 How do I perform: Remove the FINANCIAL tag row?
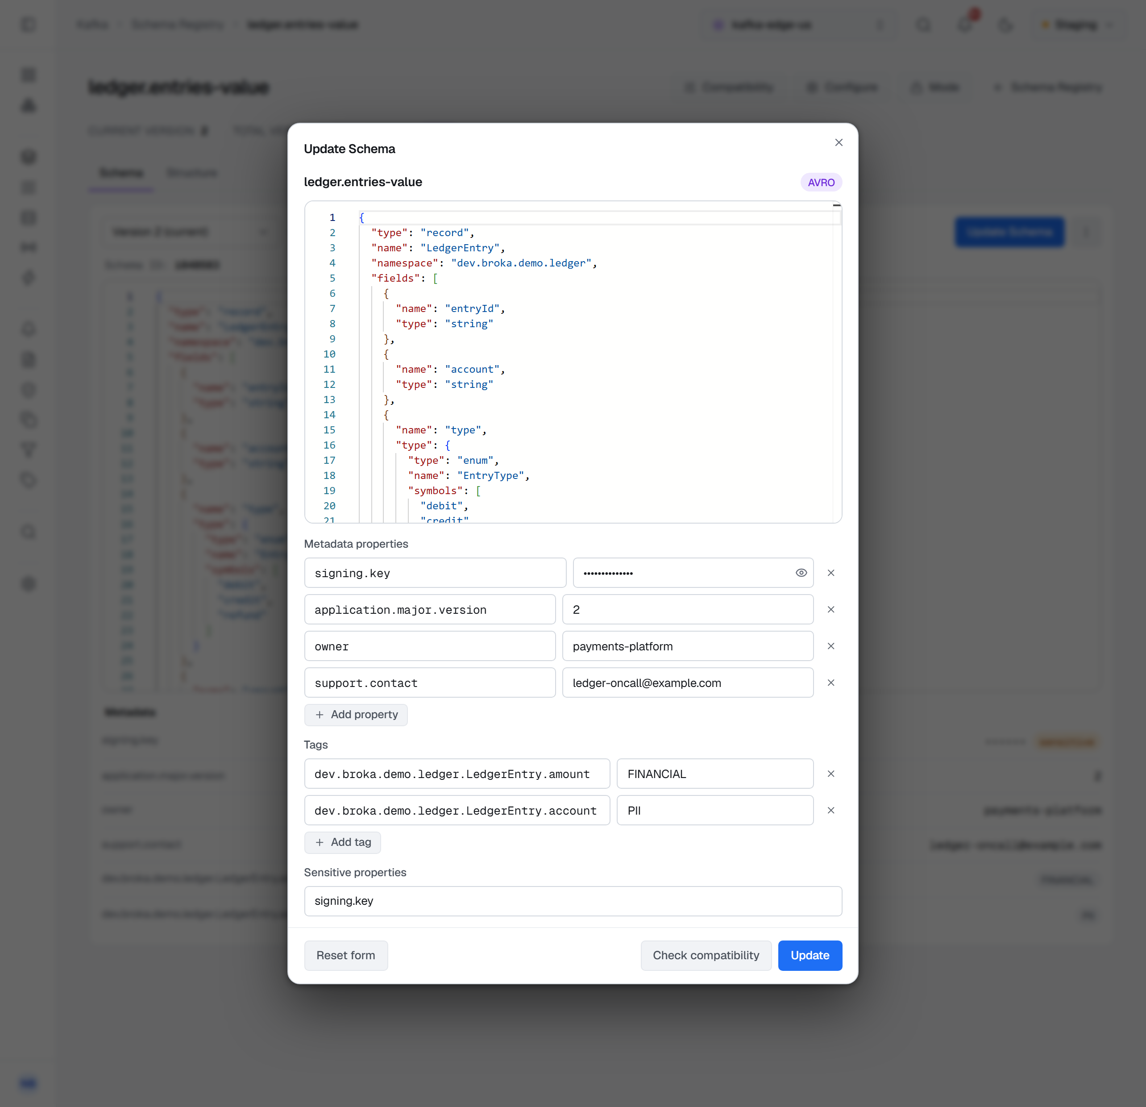831,774
